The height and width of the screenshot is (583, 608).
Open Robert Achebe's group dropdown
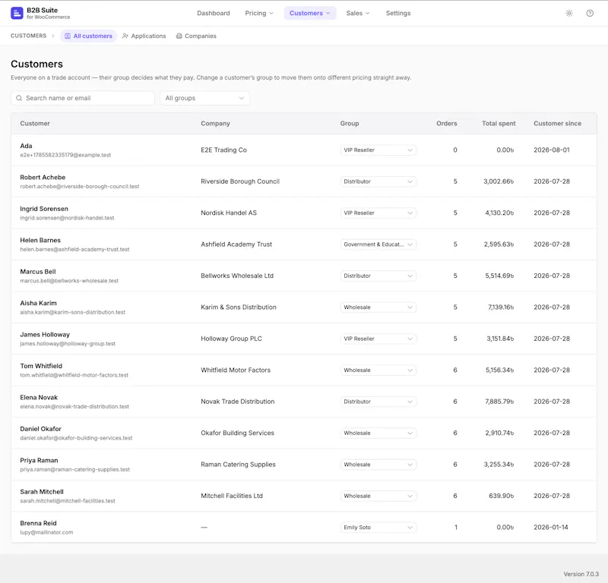(x=378, y=181)
